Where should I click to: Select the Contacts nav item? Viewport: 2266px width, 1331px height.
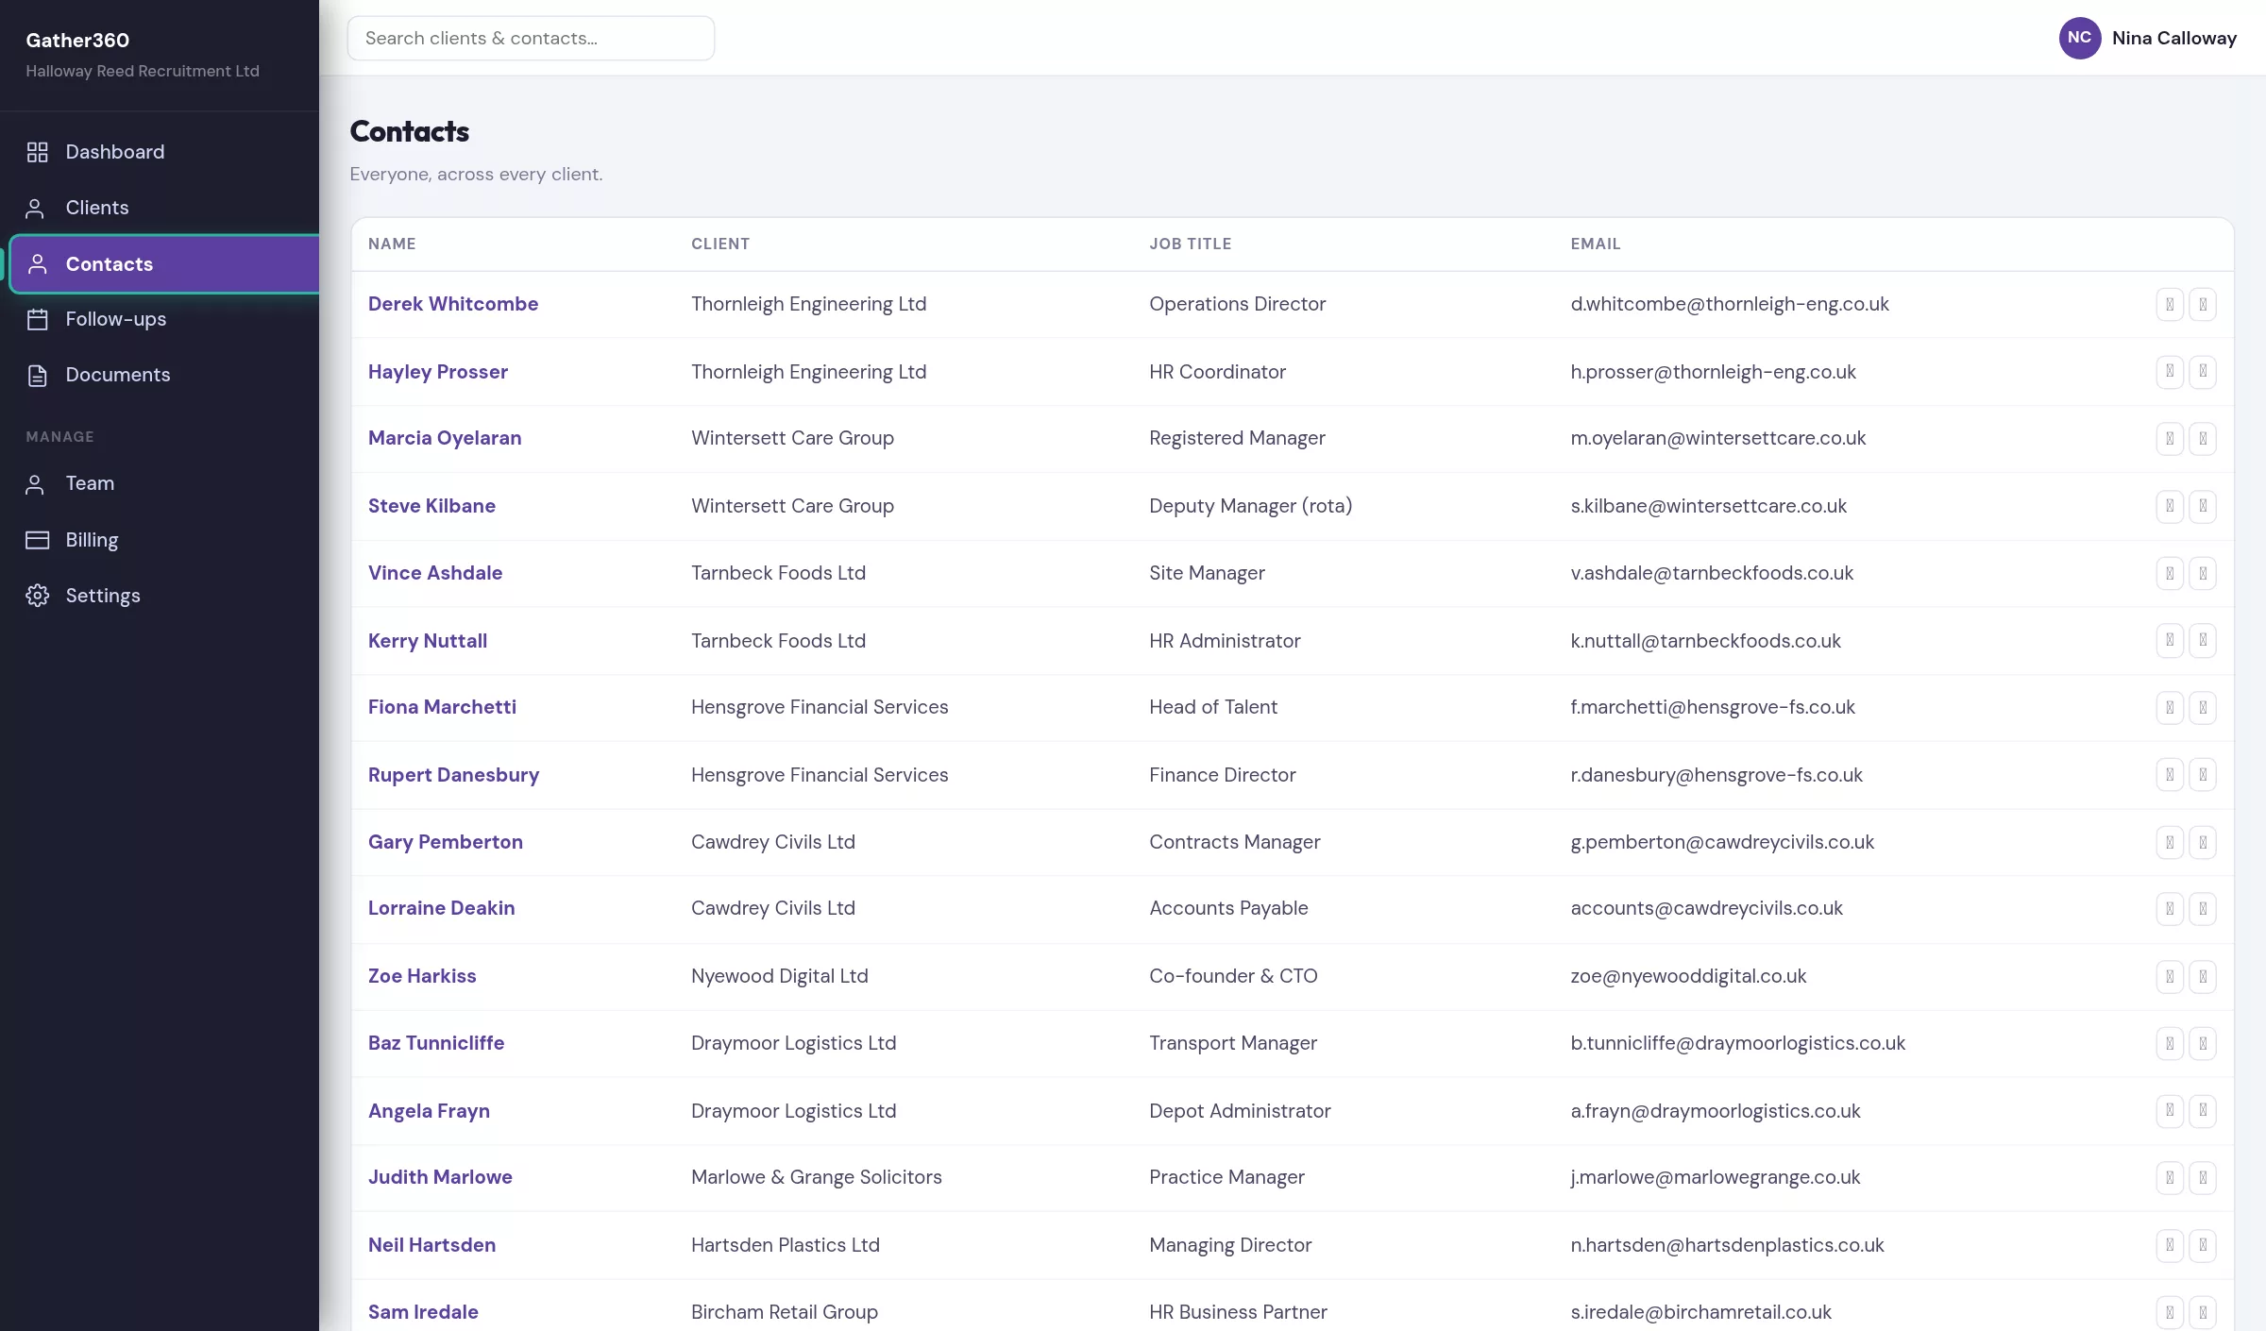click(165, 264)
